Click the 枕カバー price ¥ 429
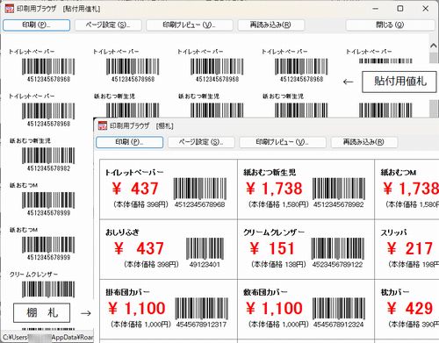Viewport: 439px width, 343px height. pos(410,309)
